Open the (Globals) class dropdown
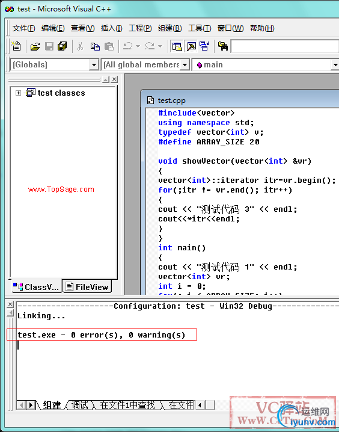The height and width of the screenshot is (432, 339). 94,65
